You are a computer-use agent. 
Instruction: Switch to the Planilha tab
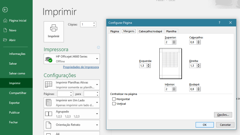[x=171, y=31]
